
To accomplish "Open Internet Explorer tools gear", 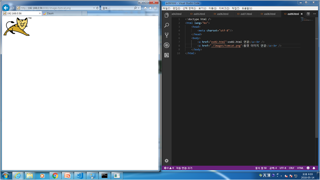I will [x=155, y=8].
